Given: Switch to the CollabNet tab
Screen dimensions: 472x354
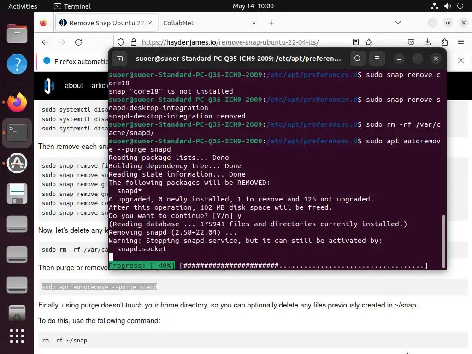Looking at the screenshot, I should pyautogui.click(x=209, y=23).
